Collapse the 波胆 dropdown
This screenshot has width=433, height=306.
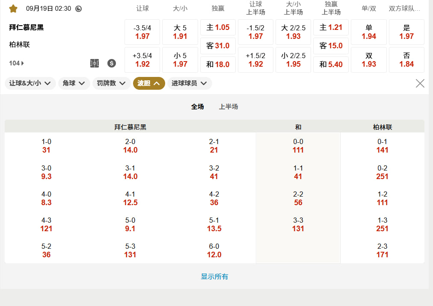[x=149, y=83]
